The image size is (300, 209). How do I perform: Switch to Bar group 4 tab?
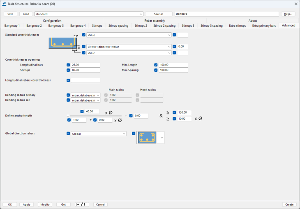tap(78, 25)
